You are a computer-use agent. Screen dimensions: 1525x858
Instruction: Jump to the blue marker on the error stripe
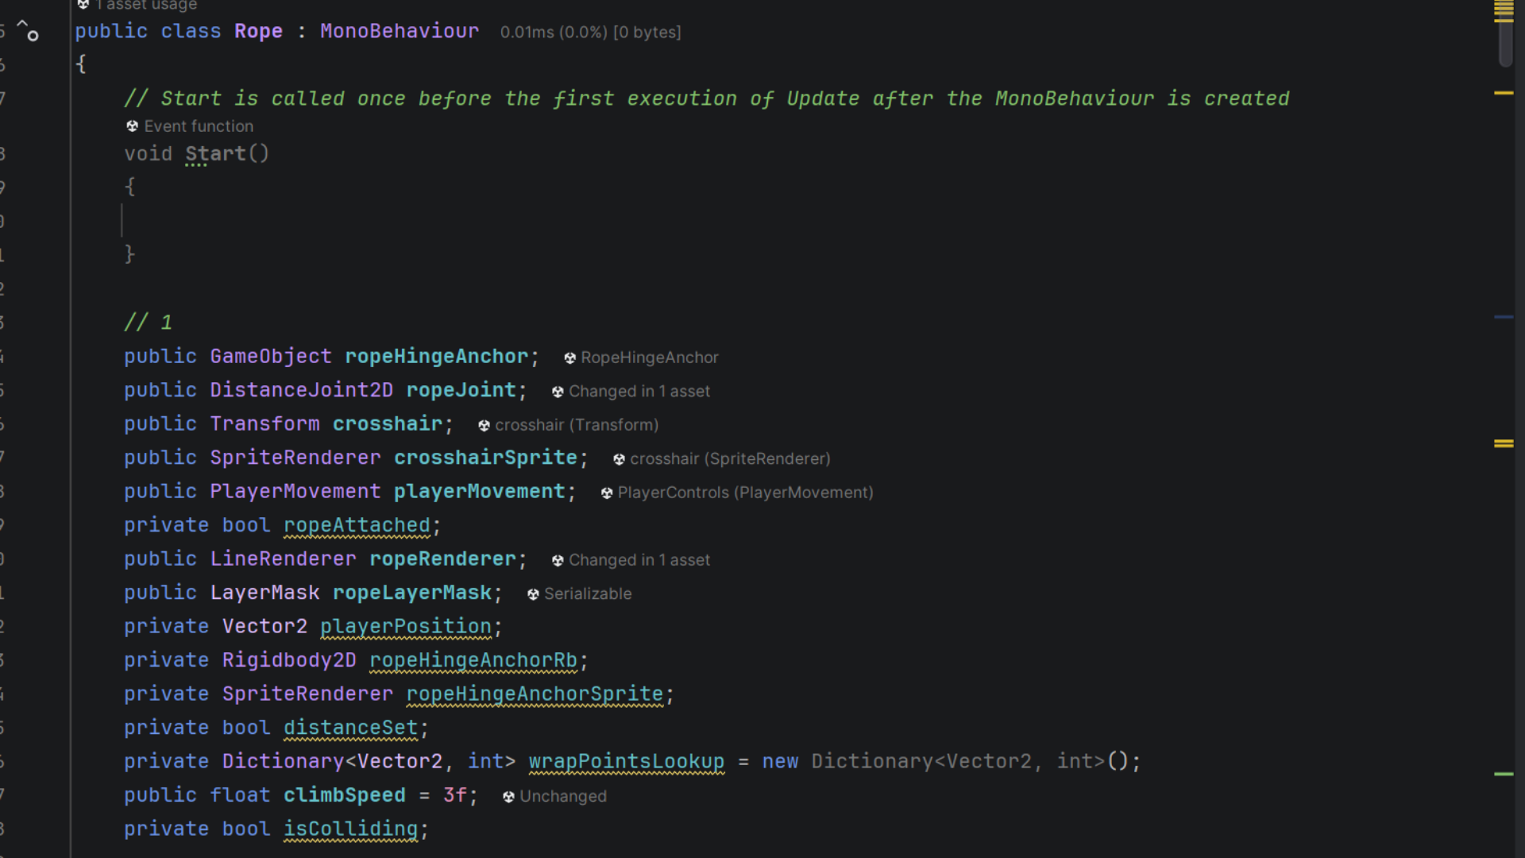click(x=1503, y=317)
